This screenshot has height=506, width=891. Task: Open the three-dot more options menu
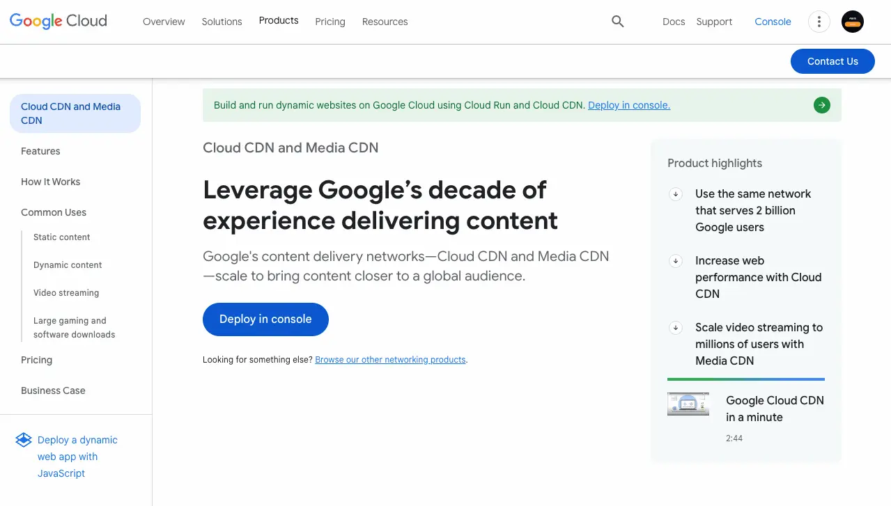(x=819, y=22)
